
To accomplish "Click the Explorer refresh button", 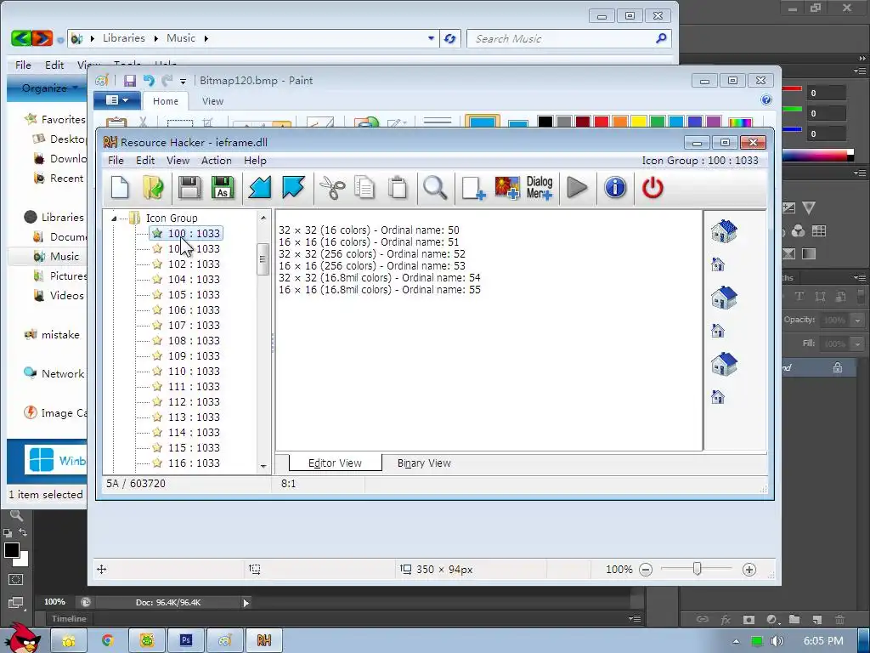I will 450,38.
